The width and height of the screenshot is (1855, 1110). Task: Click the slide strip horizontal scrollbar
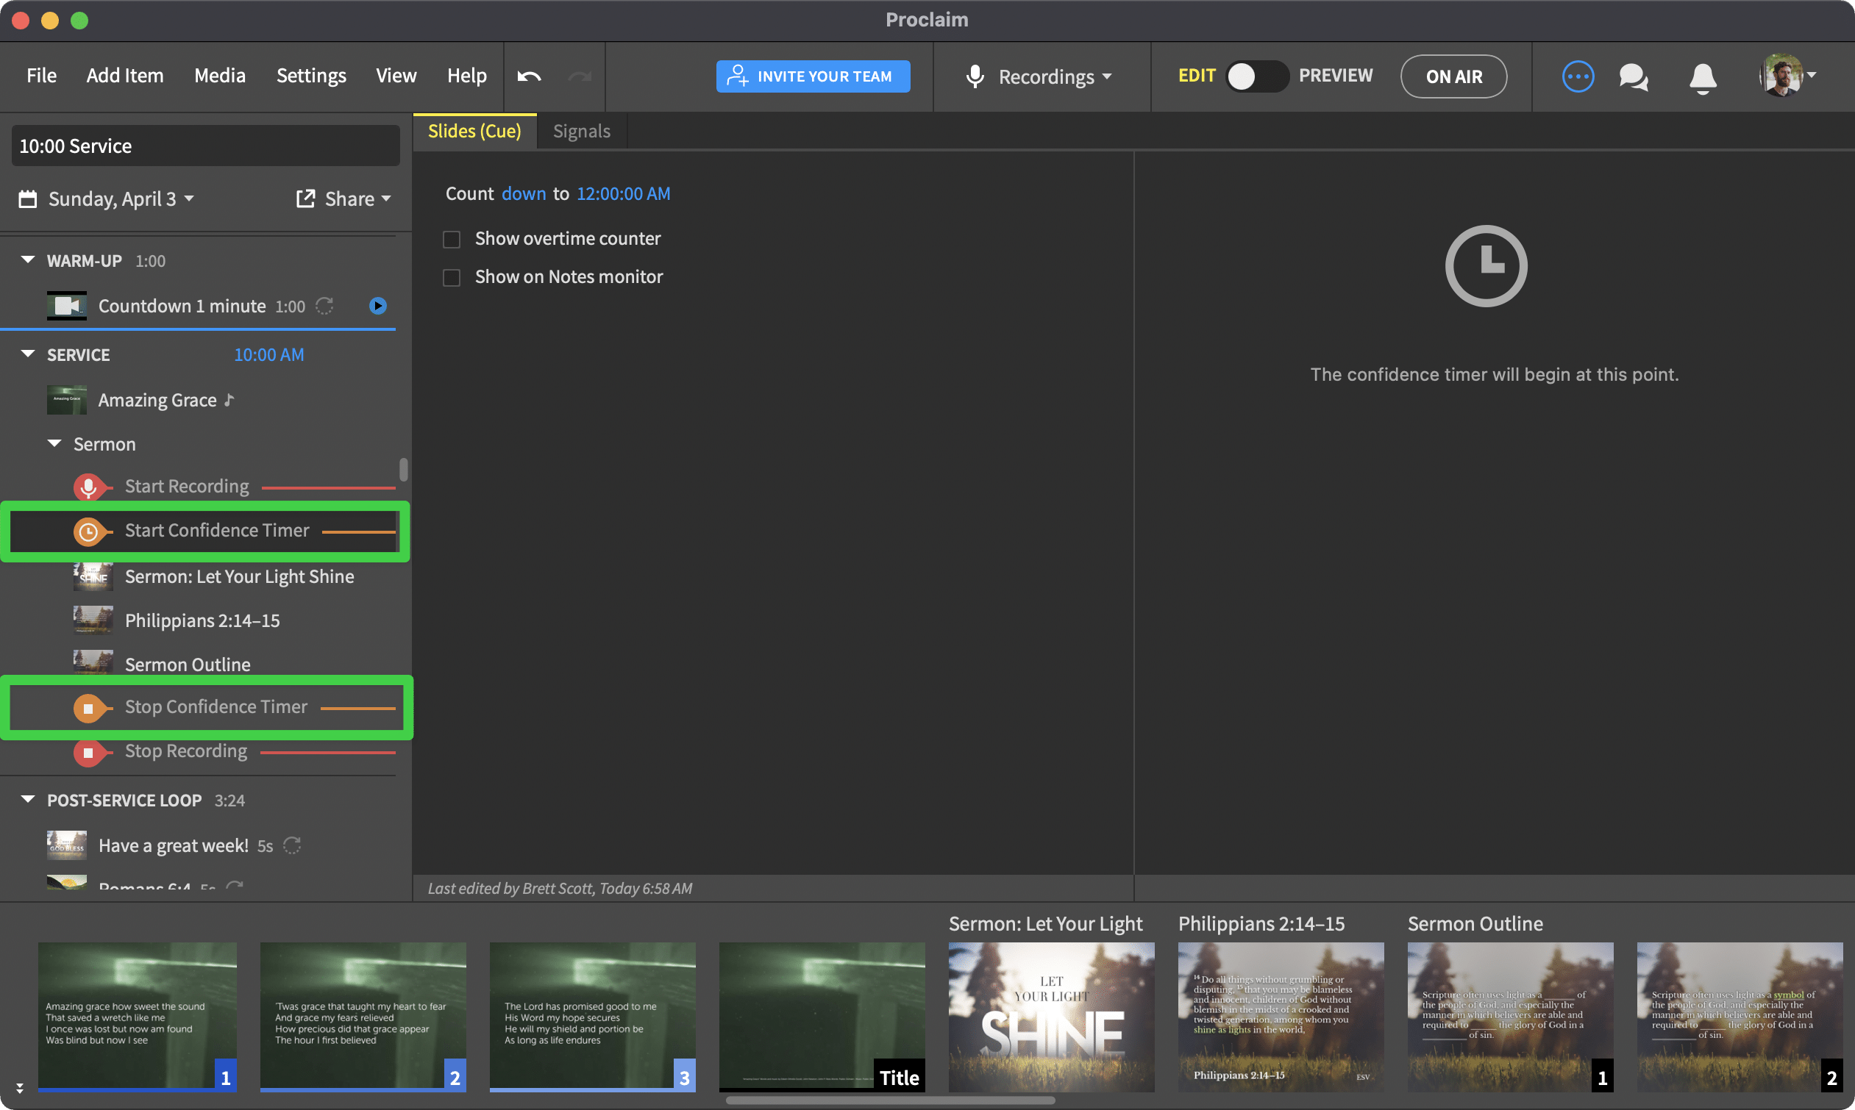890,1101
